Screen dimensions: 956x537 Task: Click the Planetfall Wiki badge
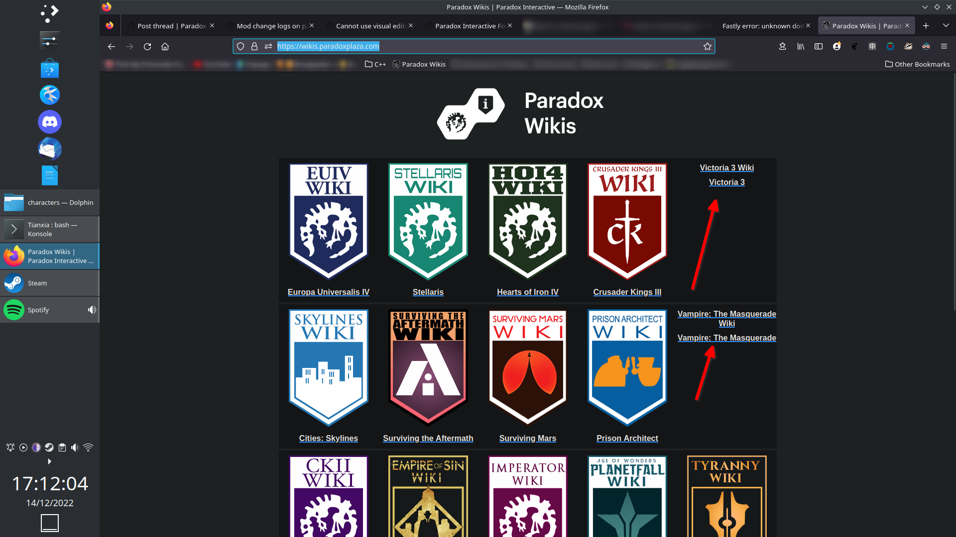coord(627,496)
